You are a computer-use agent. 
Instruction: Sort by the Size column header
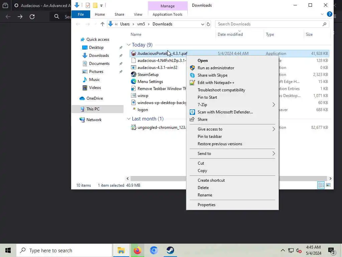click(x=309, y=34)
